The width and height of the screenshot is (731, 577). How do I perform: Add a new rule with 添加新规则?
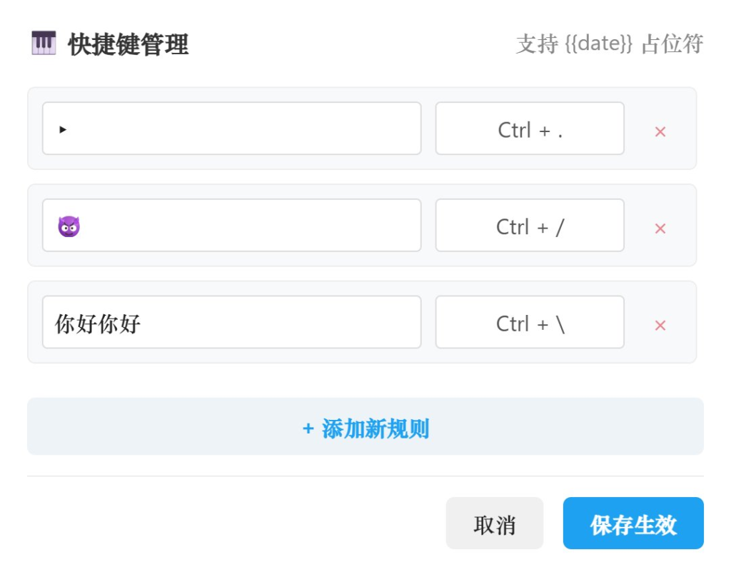365,427
